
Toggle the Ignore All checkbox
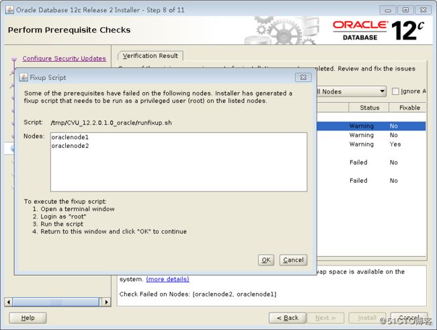(395, 91)
